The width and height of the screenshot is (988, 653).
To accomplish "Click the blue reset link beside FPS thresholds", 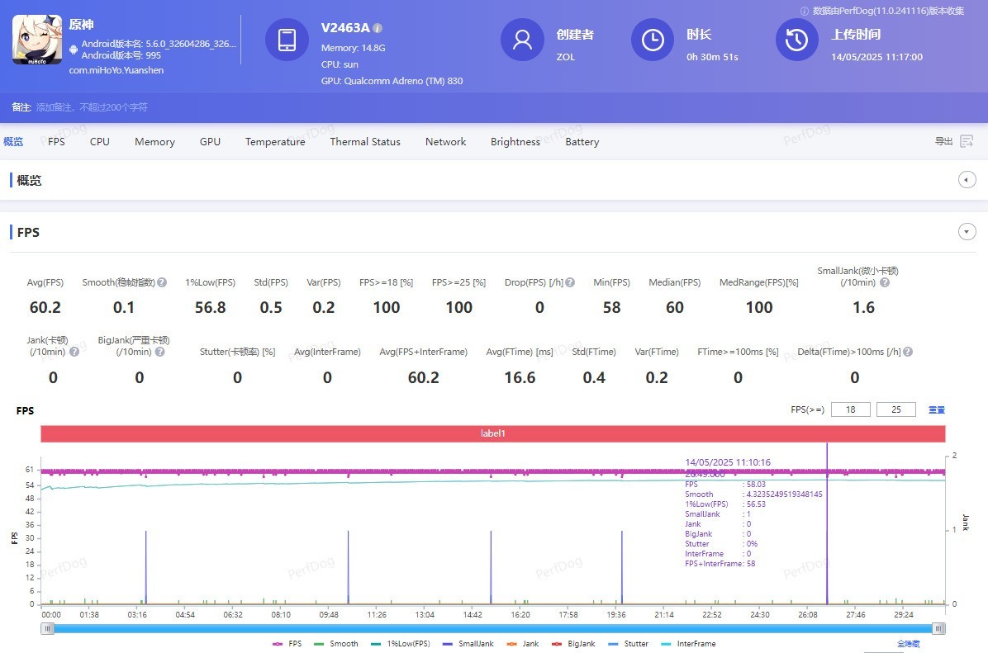I will click(x=938, y=409).
